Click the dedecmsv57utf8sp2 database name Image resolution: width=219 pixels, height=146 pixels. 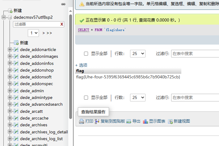pos(33,18)
